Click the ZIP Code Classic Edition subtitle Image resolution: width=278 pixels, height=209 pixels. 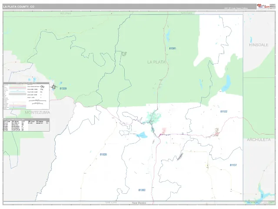coord(236,8)
